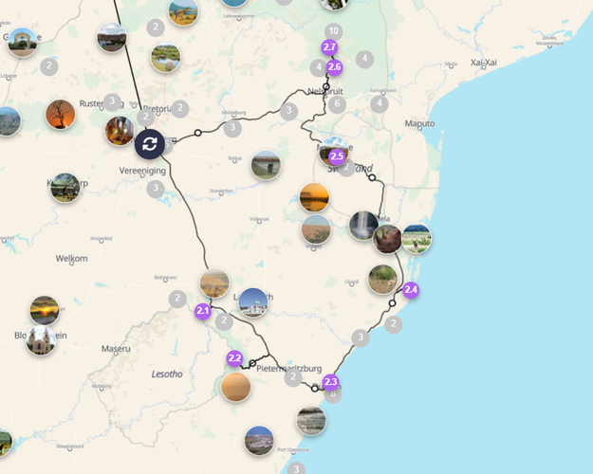The height and width of the screenshot is (474, 593).
Task: Click the Welkom city label
Action: tap(71, 259)
